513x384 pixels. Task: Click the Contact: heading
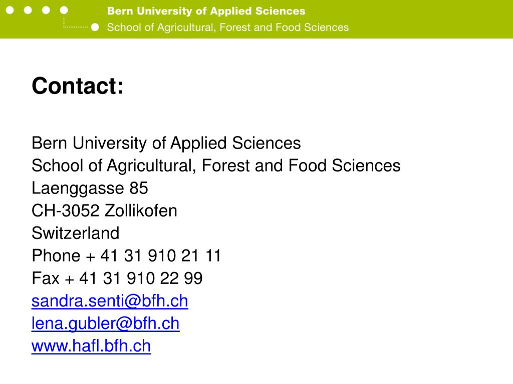click(x=78, y=86)
